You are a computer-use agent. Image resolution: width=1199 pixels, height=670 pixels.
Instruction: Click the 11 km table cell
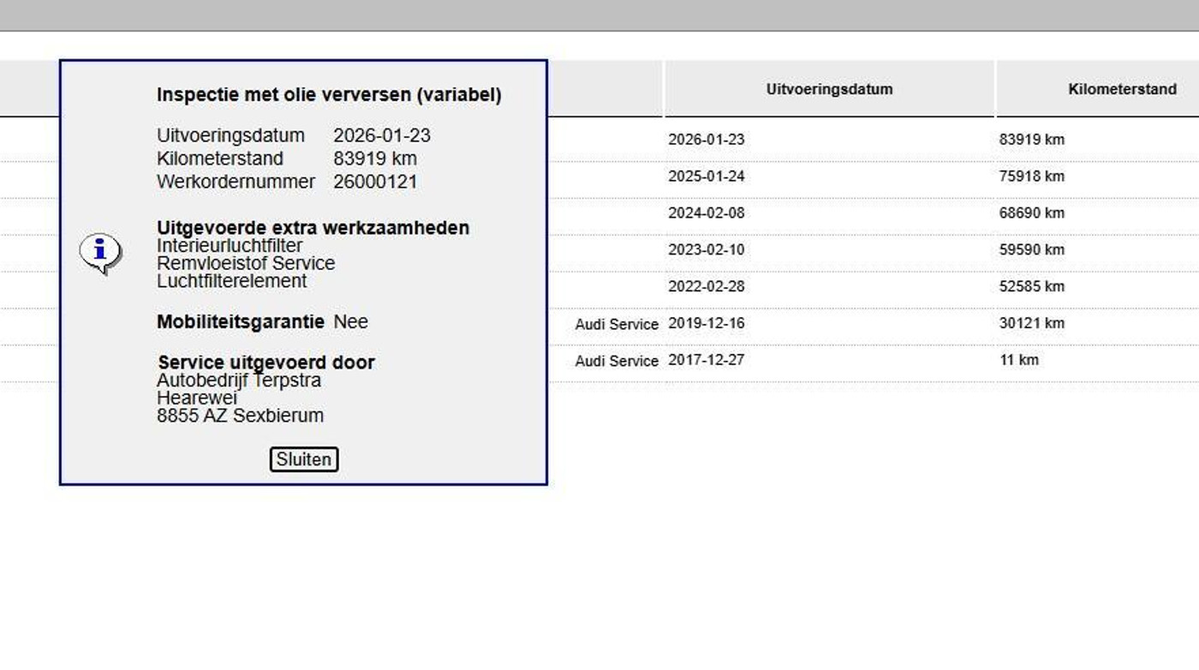pos(1019,360)
